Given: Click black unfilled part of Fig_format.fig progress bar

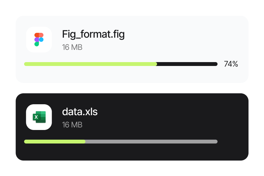Looking at the screenshot, I should coord(187,64).
